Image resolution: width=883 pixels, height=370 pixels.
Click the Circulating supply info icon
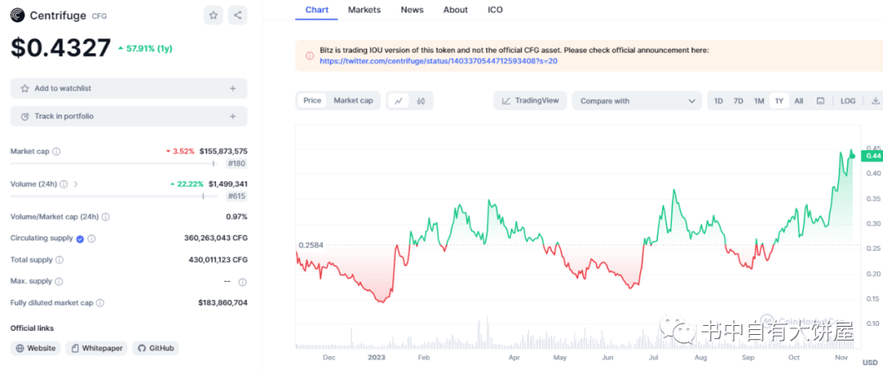pyautogui.click(x=92, y=238)
